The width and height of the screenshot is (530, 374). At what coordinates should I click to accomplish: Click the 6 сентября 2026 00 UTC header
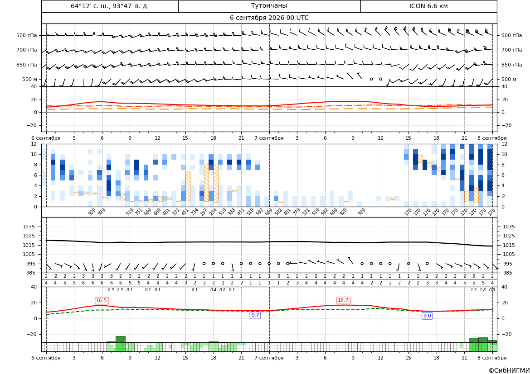[x=269, y=18]
